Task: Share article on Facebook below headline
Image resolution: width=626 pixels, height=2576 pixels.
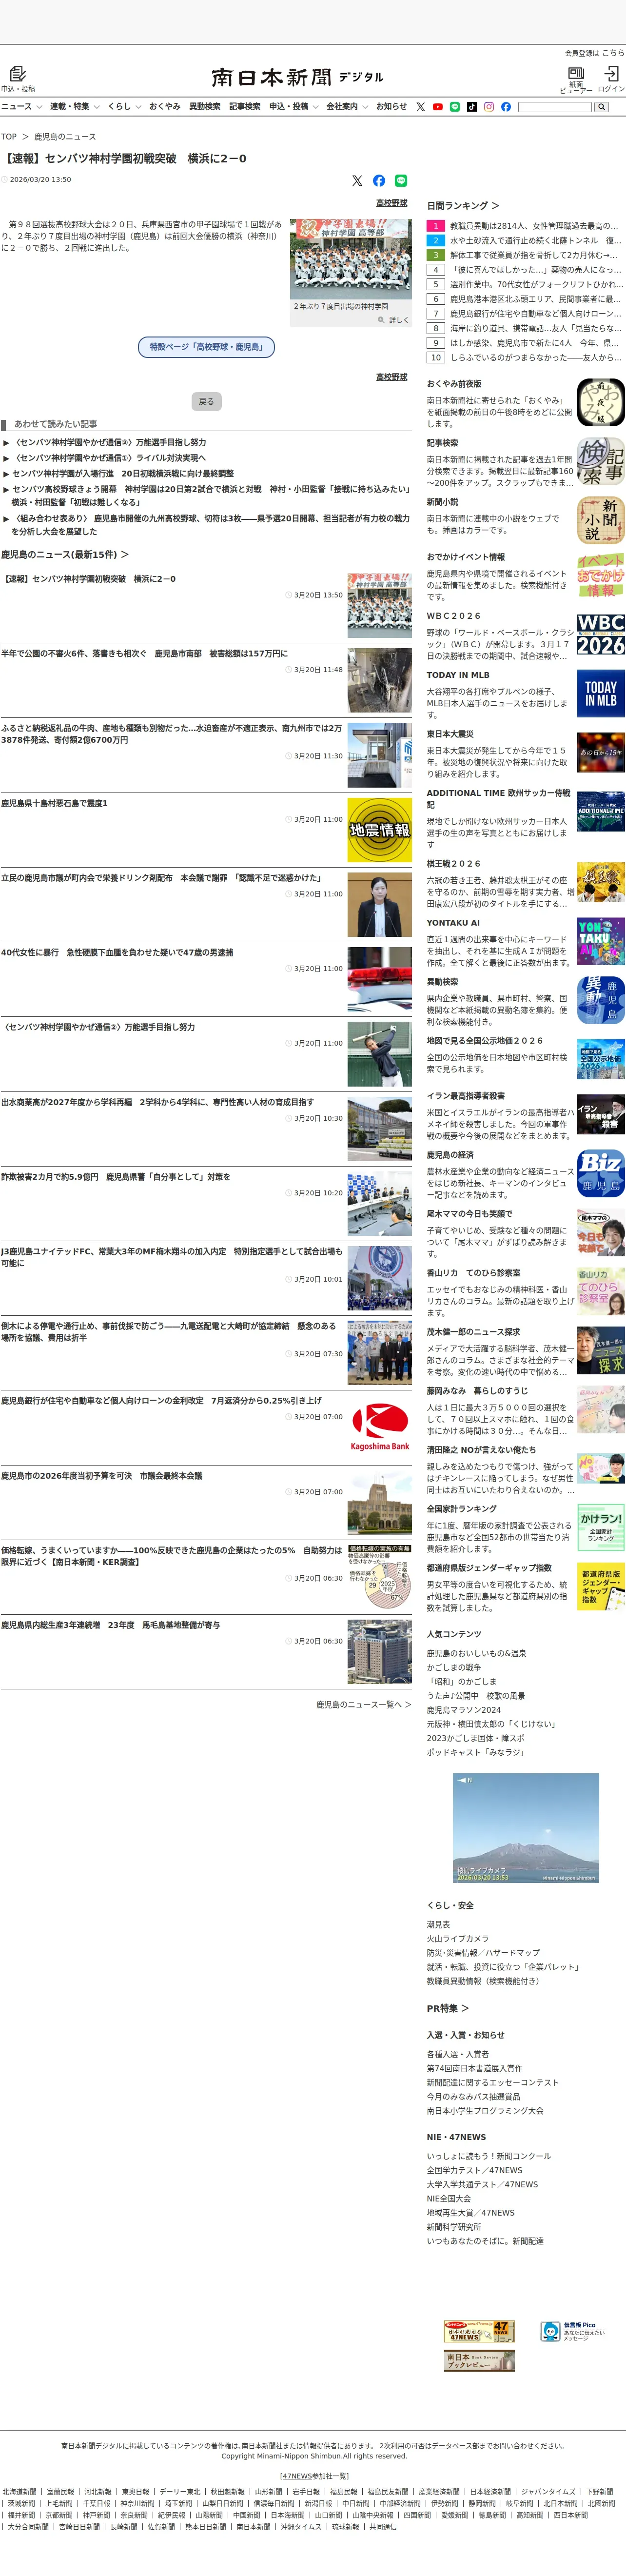Action: pyautogui.click(x=379, y=181)
